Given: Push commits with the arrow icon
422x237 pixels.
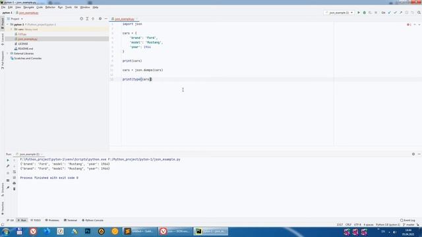Looking at the screenshot, I should 401,13.
